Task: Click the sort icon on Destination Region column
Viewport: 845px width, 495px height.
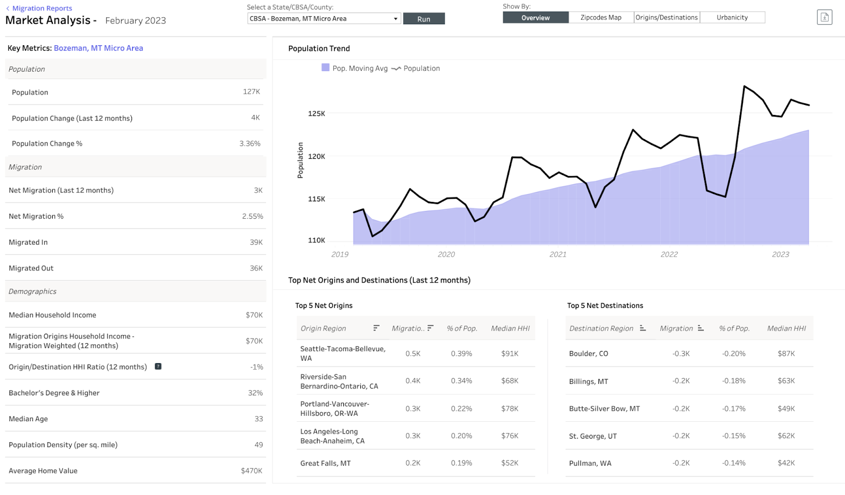Action: point(642,328)
